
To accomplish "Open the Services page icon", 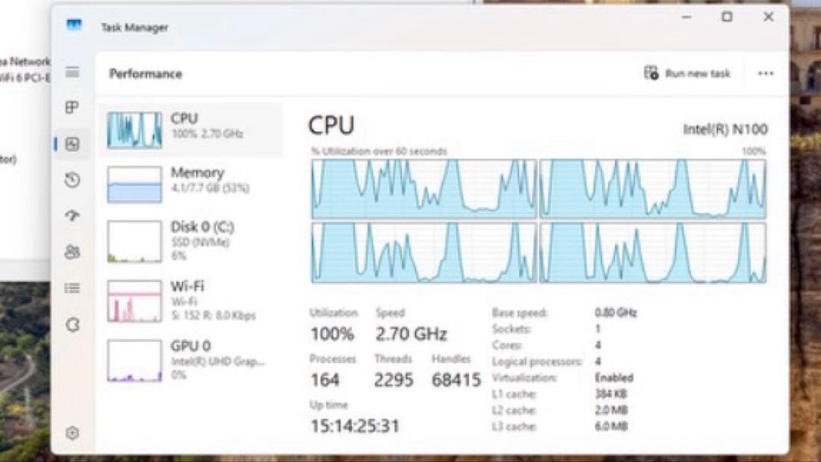I will click(72, 321).
